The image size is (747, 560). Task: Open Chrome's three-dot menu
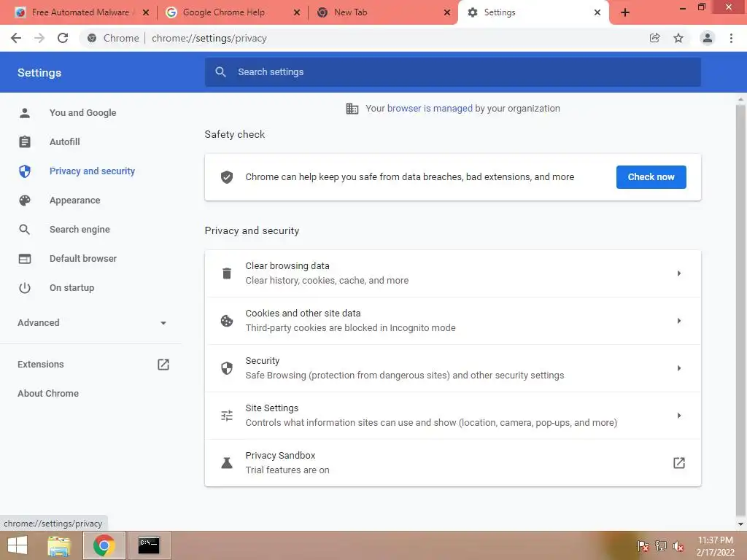coord(731,38)
